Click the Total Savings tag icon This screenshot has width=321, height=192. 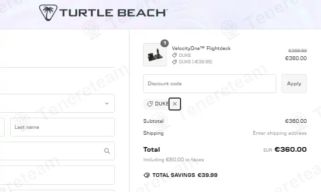(146, 175)
